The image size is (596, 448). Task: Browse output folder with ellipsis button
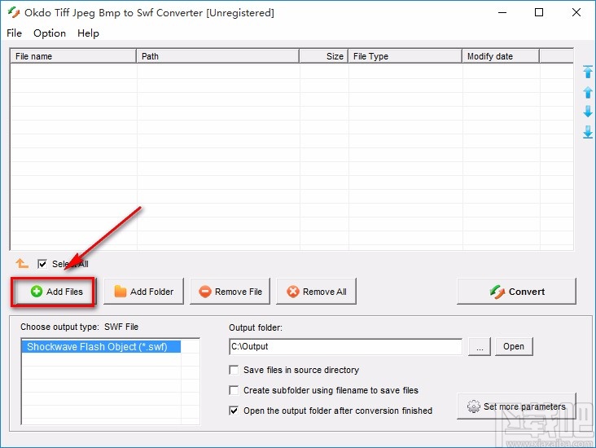(480, 346)
